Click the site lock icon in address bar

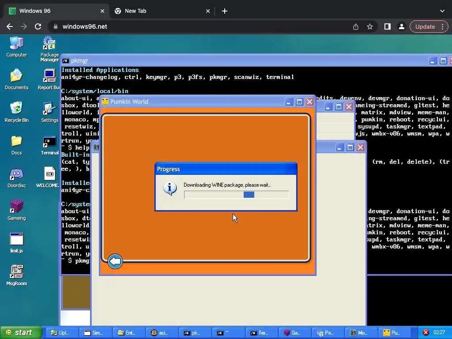click(x=56, y=26)
